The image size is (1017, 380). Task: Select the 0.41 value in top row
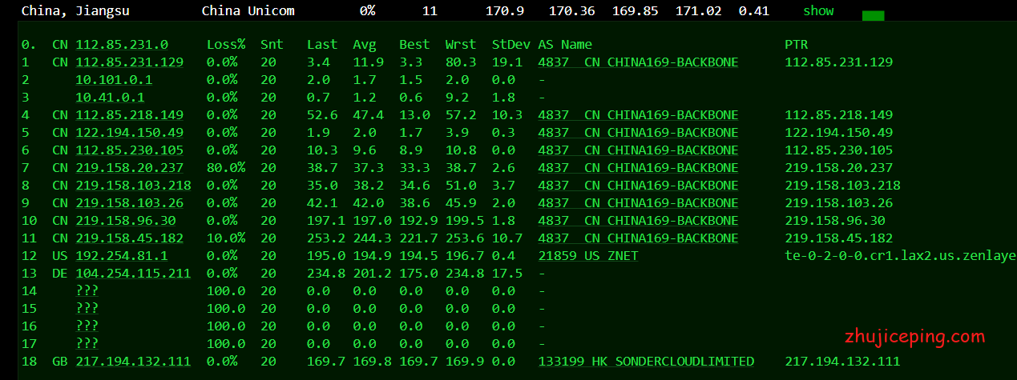[754, 11]
